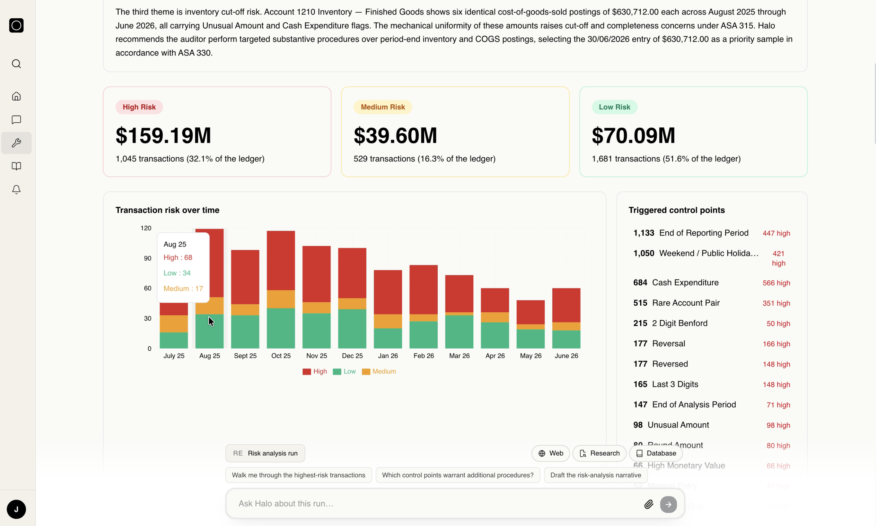
Task: Click the $39.60M medium risk amount
Action: [x=396, y=135]
